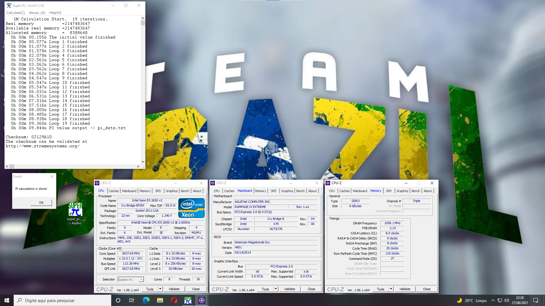Click CPU-Z Memory window title icon
This screenshot has width=545, height=306.
(x=328, y=183)
